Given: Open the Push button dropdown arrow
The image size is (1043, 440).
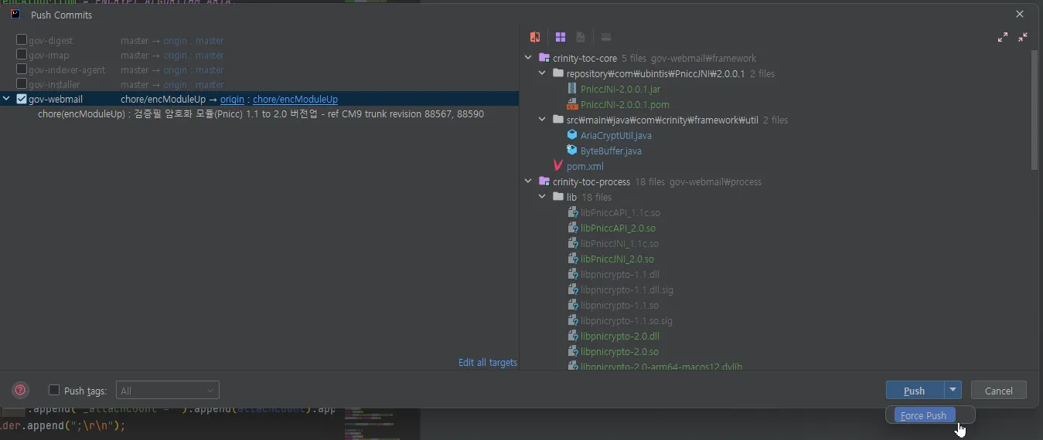Looking at the screenshot, I should [x=953, y=391].
